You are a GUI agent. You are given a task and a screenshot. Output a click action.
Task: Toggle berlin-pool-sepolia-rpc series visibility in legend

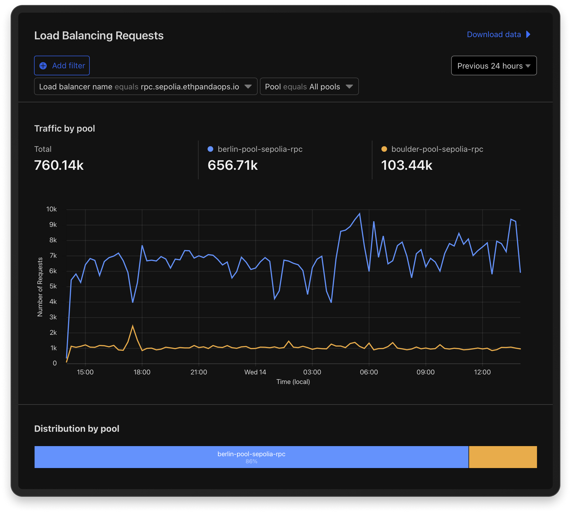[x=260, y=149]
